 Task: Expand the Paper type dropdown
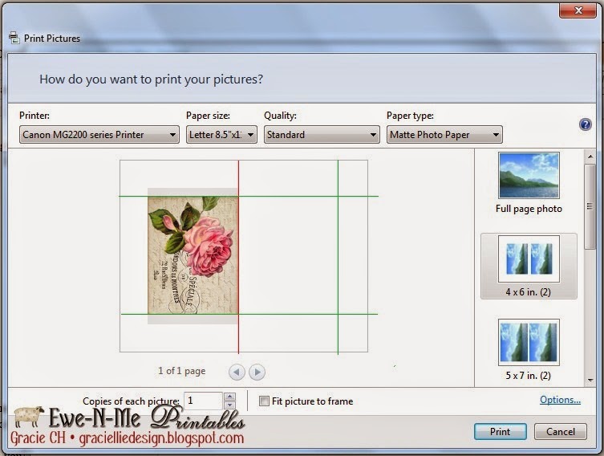point(444,135)
